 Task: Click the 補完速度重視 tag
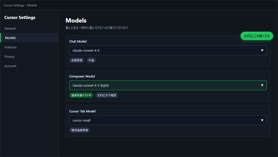click(80, 130)
